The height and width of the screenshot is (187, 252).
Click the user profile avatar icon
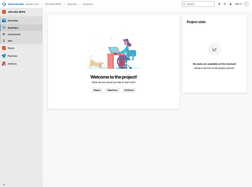(246, 4)
